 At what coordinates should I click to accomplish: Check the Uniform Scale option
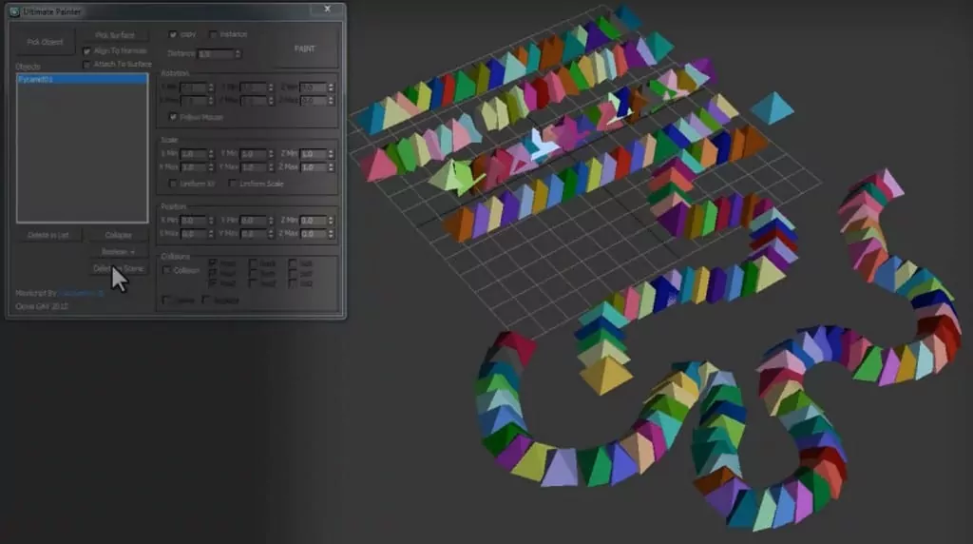point(234,184)
